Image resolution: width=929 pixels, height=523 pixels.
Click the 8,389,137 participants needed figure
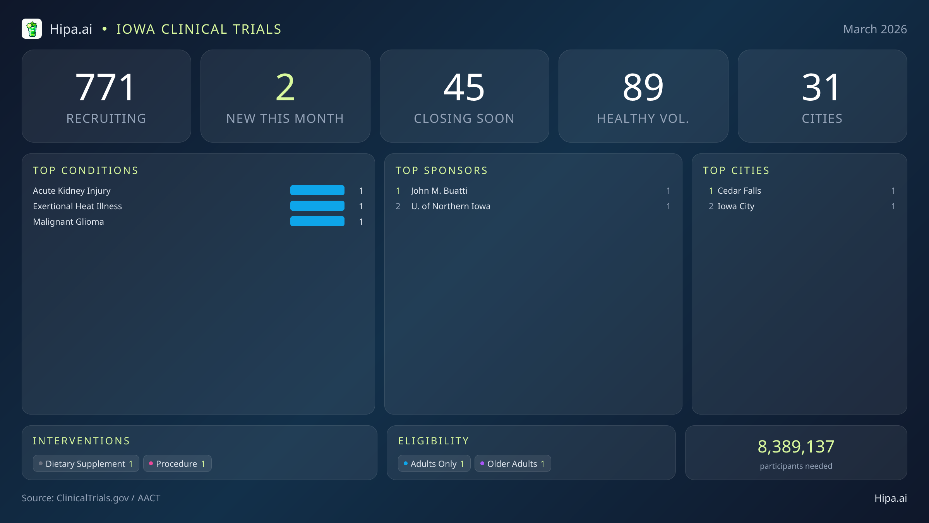tap(796, 447)
